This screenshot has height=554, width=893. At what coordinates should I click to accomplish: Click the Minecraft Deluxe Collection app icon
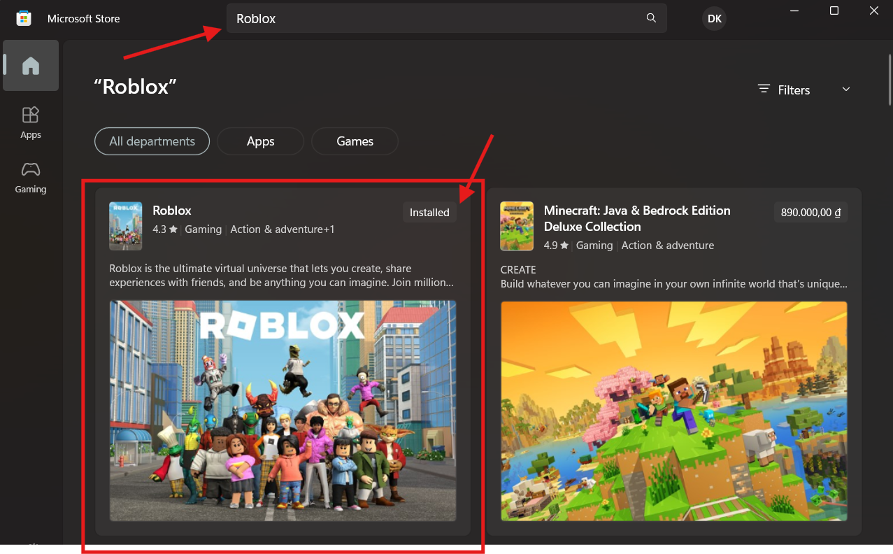click(517, 226)
